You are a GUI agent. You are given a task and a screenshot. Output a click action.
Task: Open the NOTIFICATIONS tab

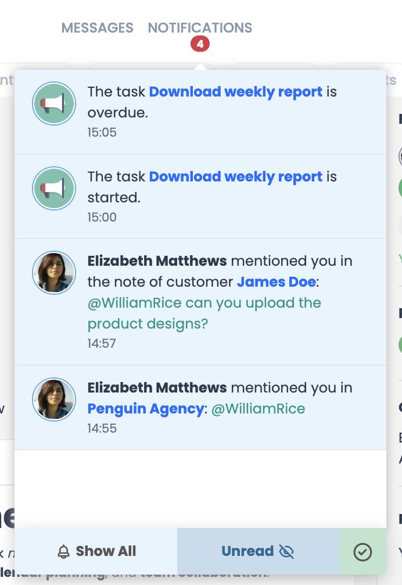(200, 28)
